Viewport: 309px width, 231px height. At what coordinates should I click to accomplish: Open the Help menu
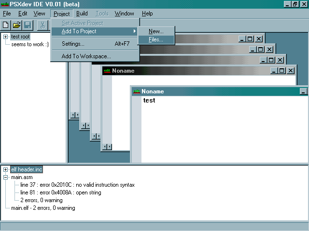[147, 13]
